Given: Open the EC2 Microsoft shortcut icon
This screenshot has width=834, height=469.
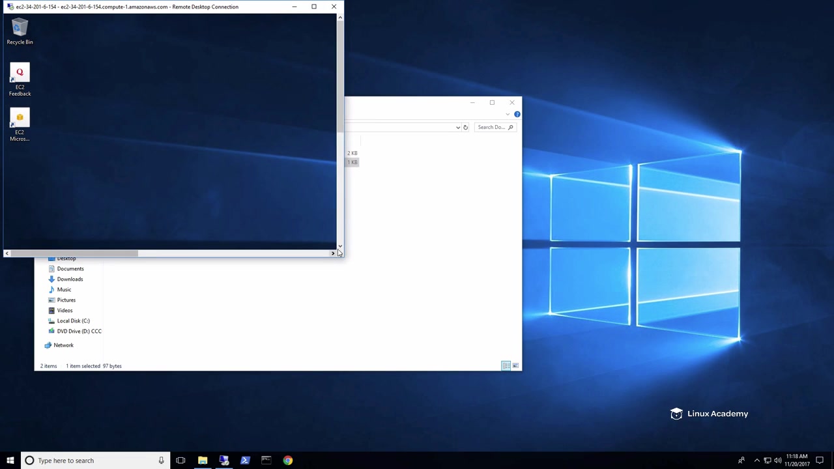Looking at the screenshot, I should coord(20,124).
